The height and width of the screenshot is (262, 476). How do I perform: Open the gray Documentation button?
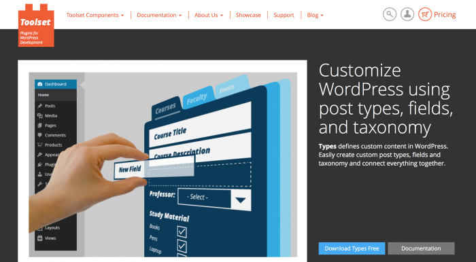tap(421, 248)
